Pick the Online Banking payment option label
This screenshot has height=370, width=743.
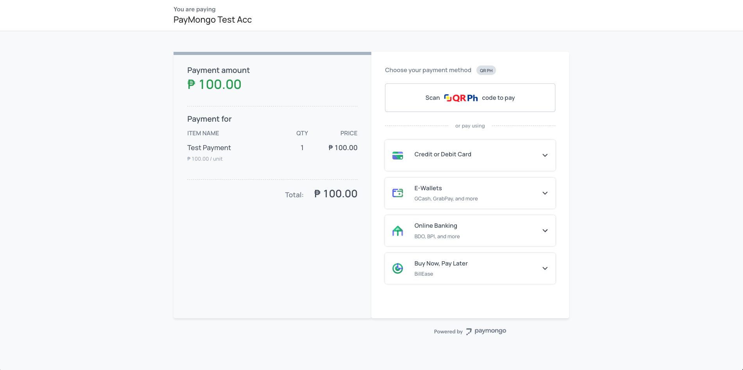[x=435, y=226]
